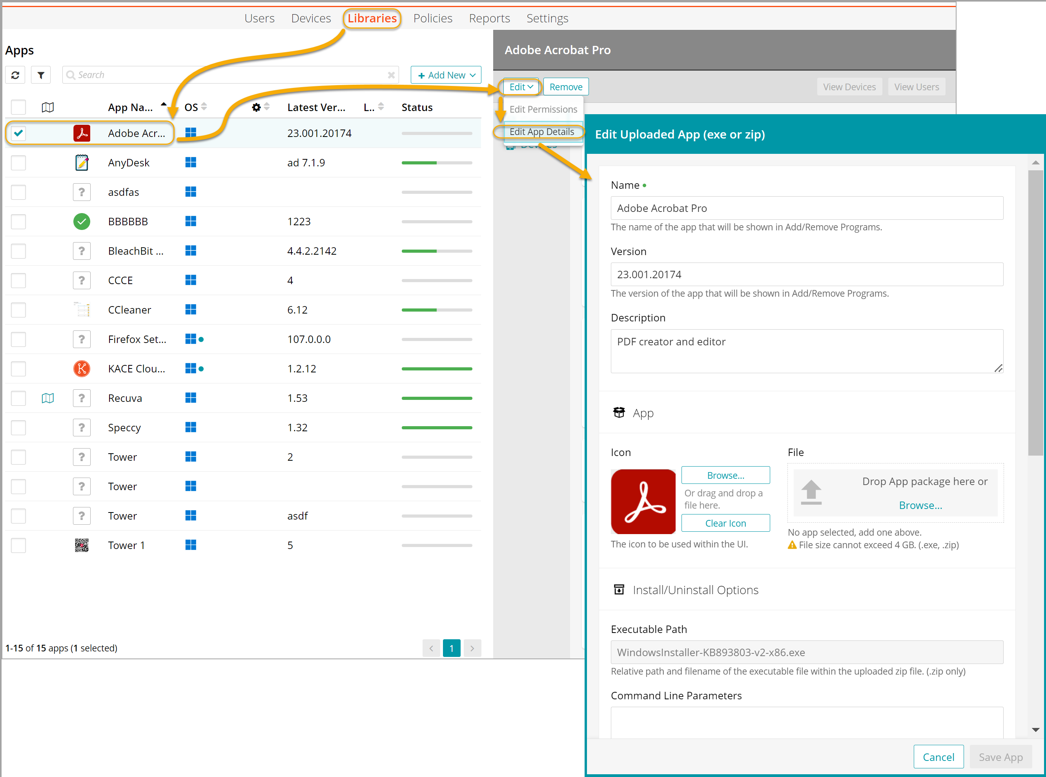
Task: Click the CCleaner status progress bar
Action: point(436,310)
